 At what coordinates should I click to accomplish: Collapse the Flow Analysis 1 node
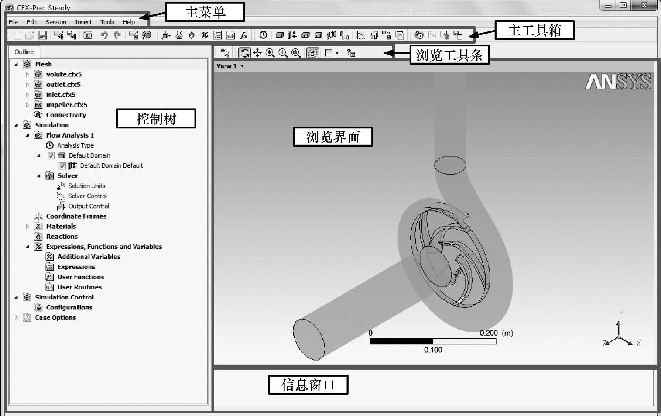pyautogui.click(x=27, y=135)
